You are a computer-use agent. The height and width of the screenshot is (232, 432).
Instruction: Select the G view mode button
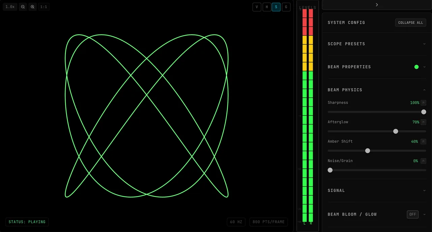tap(286, 7)
